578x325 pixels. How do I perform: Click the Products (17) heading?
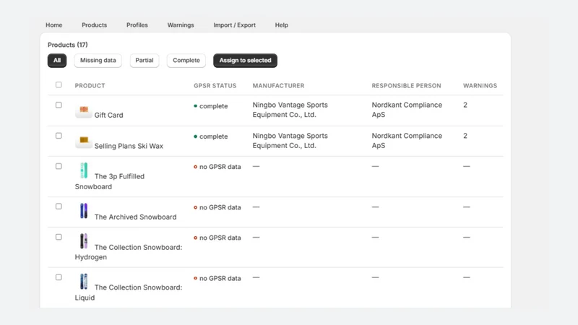point(67,45)
